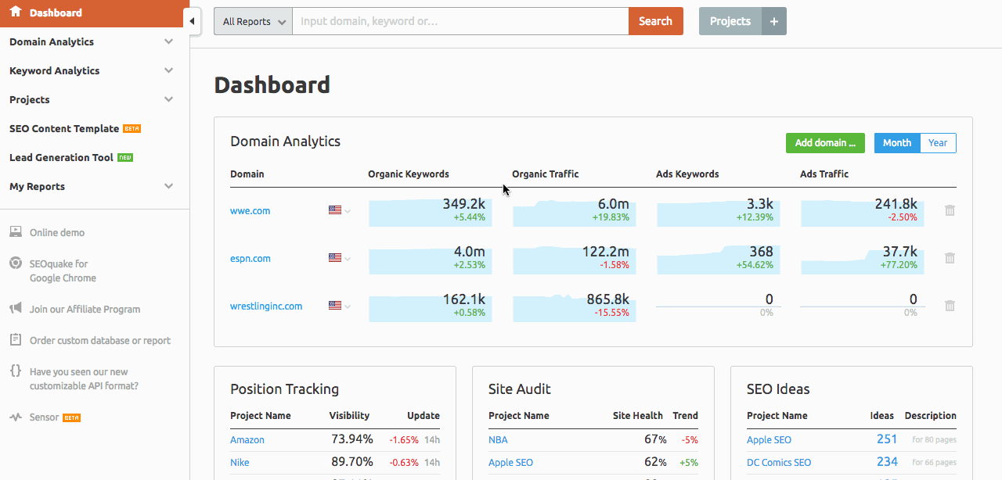The image size is (1002, 480).
Task: Click the Search button
Action: (x=656, y=21)
